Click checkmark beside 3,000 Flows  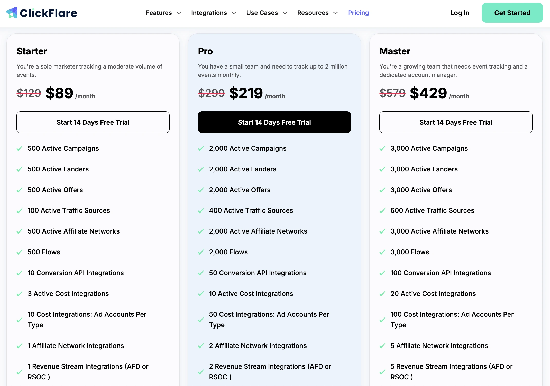(x=382, y=252)
